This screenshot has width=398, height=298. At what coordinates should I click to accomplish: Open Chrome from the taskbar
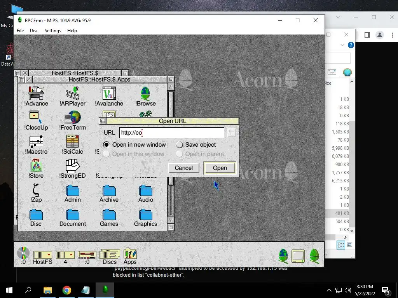[67, 290]
